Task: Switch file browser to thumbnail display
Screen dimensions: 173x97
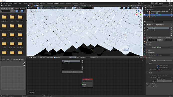Action: [17, 11]
